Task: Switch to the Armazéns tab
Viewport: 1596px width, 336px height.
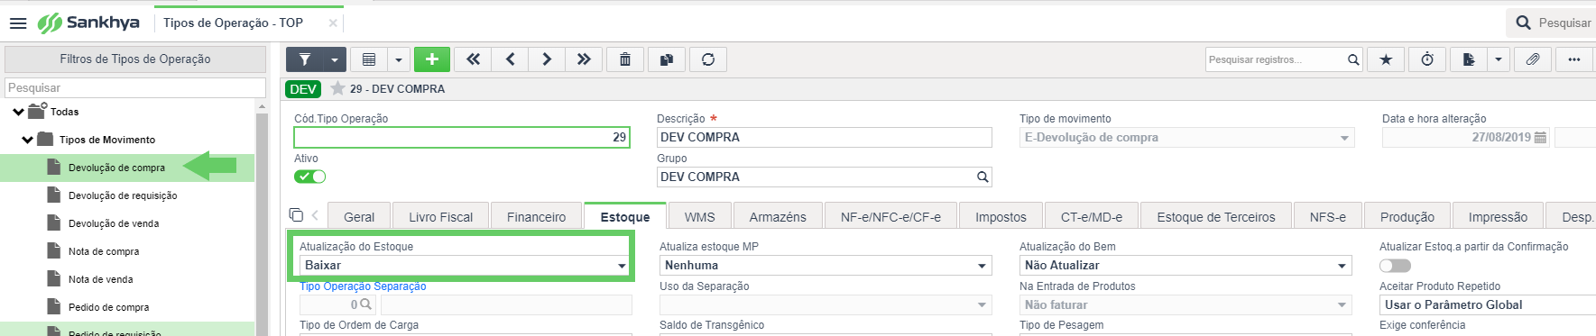Action: point(778,217)
